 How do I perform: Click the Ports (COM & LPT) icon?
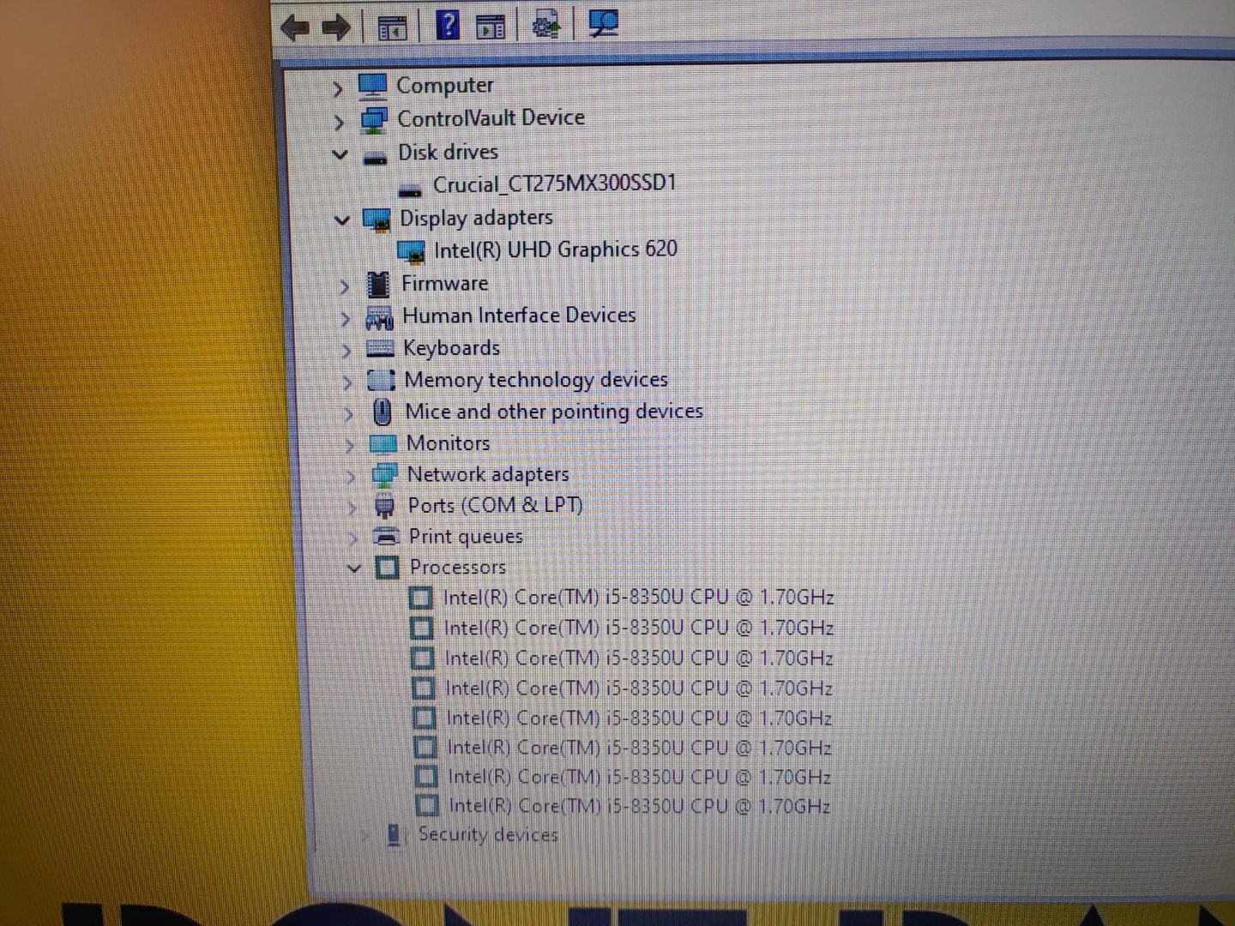[384, 506]
